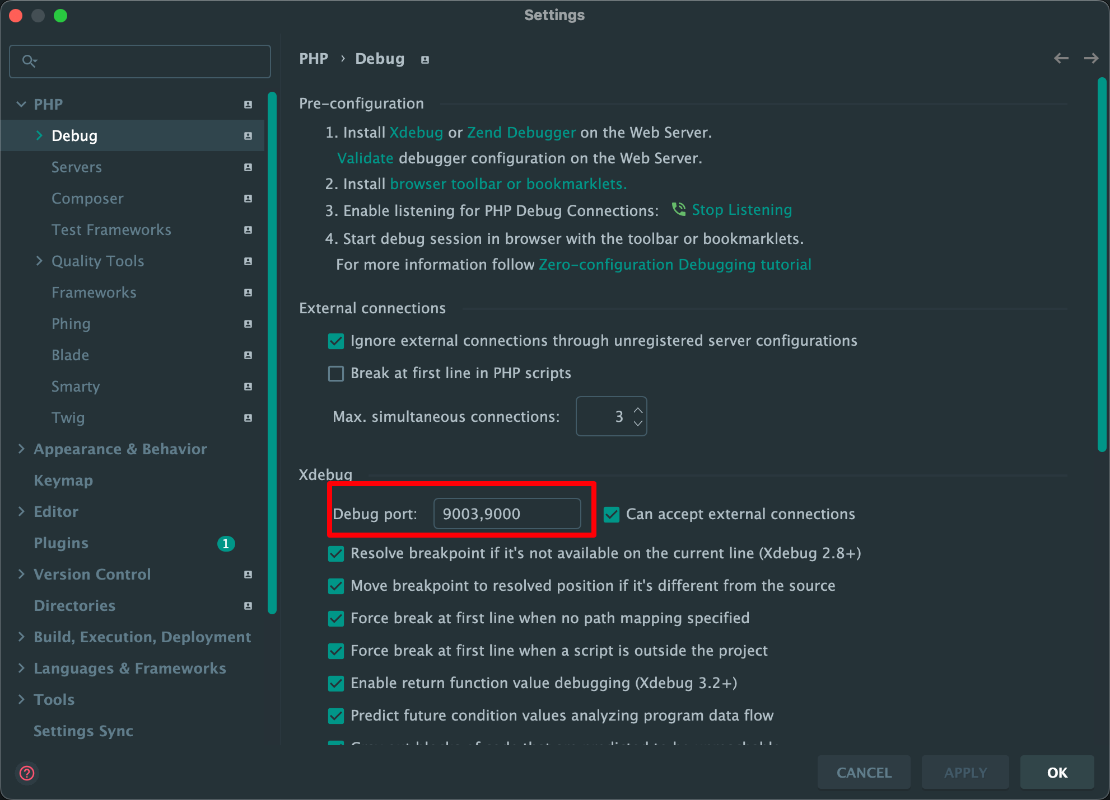This screenshot has width=1110, height=800.
Task: Open the Servers settings page
Action: [77, 167]
